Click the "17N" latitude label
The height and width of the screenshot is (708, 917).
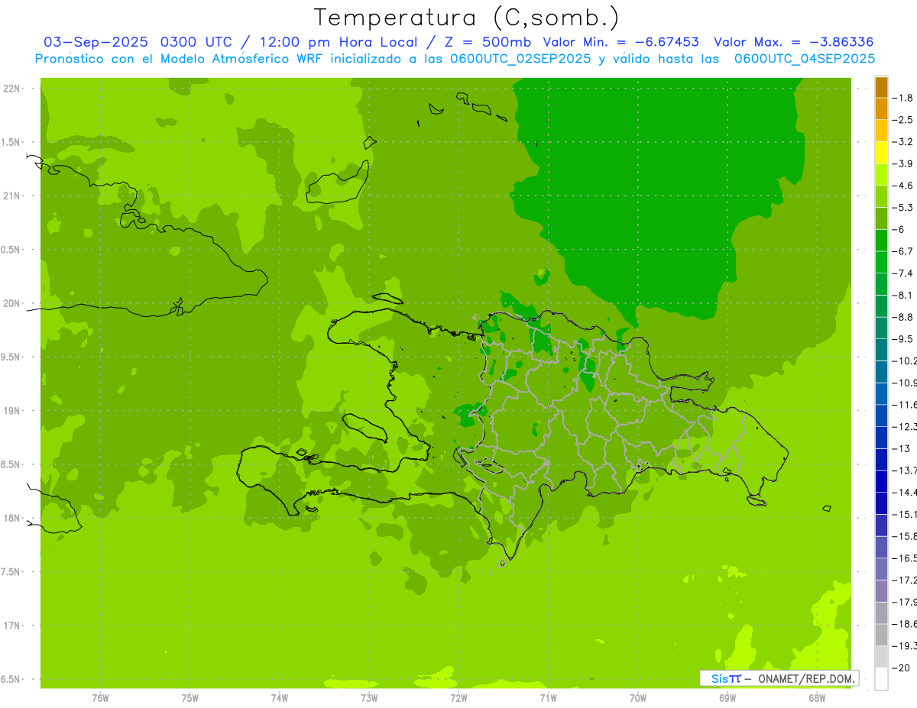pos(13,626)
